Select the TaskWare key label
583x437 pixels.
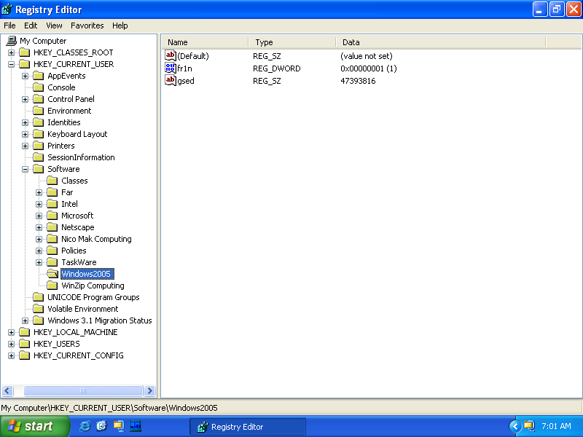[x=79, y=262]
